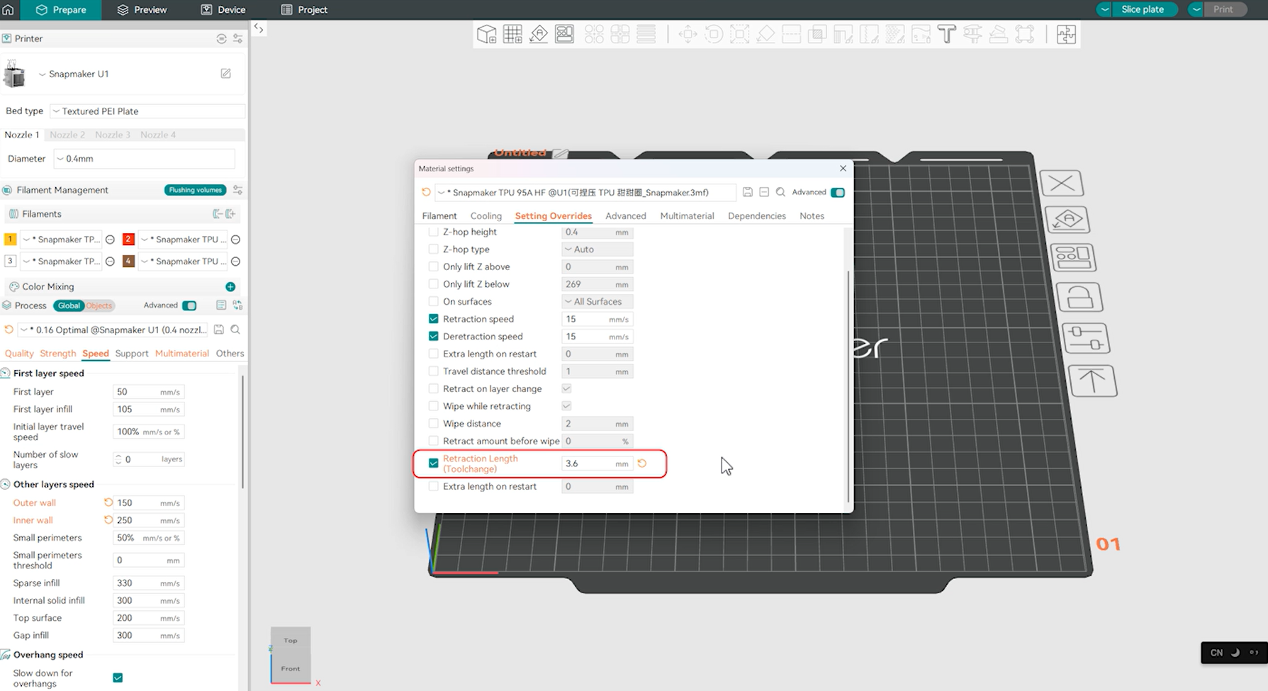The height and width of the screenshot is (691, 1268).
Task: Click the lock icon beside the plate
Action: 1079,298
